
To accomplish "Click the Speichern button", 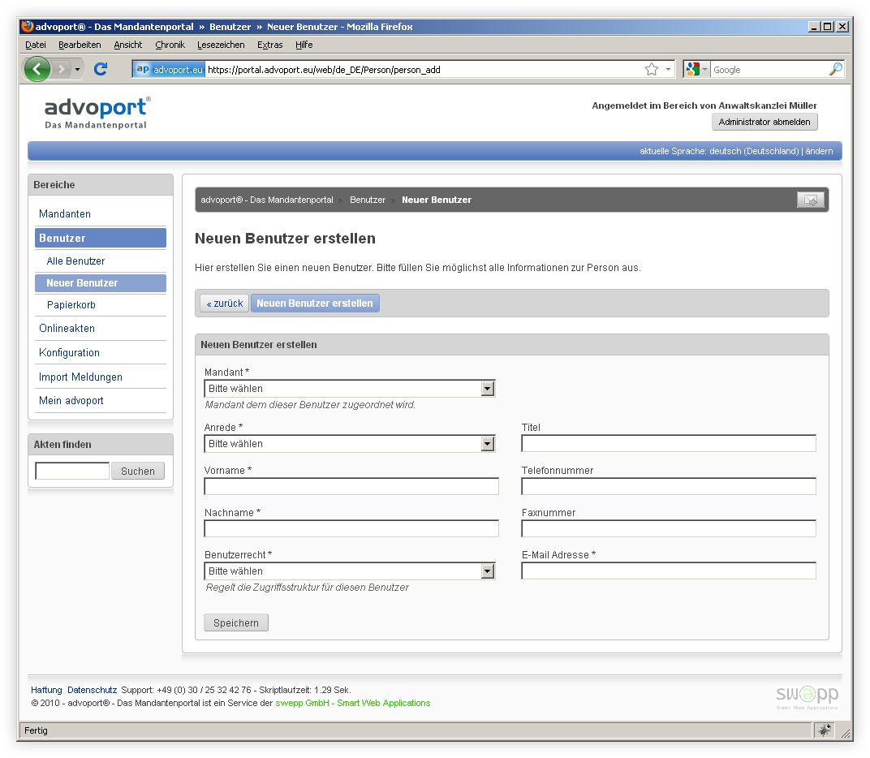I will coord(236,622).
